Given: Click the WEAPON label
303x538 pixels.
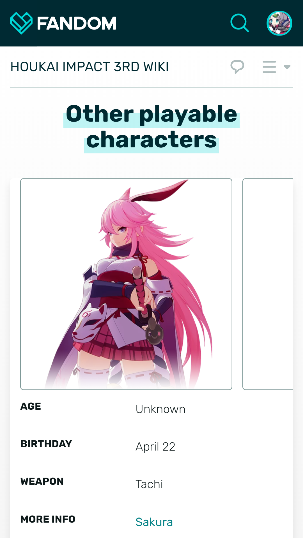Looking at the screenshot, I should point(42,481).
